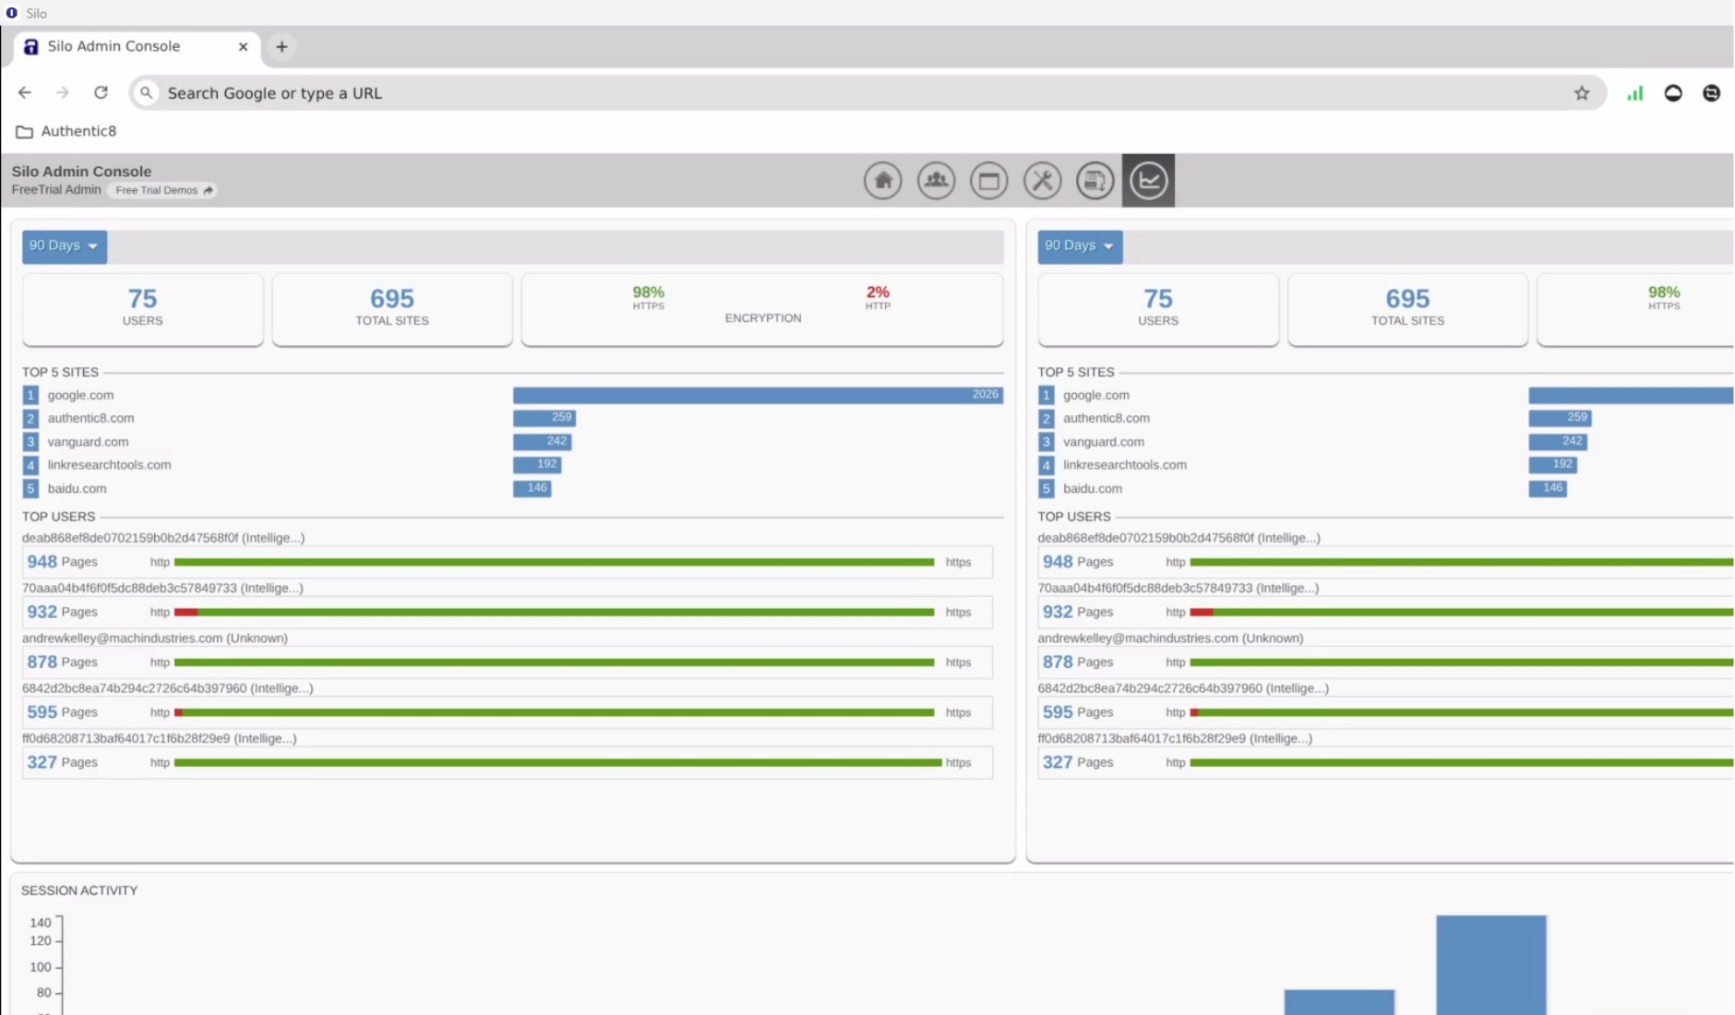Click user deab868ef8de... in left Top Users

[x=163, y=538]
